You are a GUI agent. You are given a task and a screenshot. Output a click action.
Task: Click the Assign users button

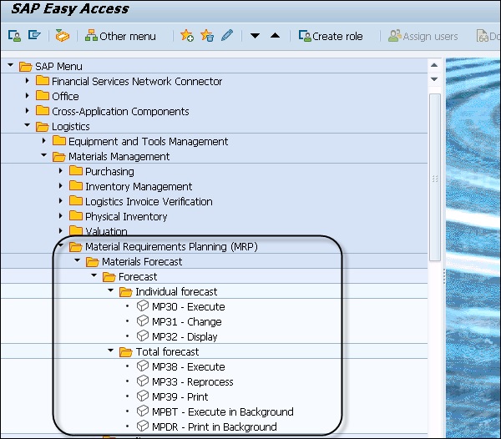pyautogui.click(x=423, y=37)
